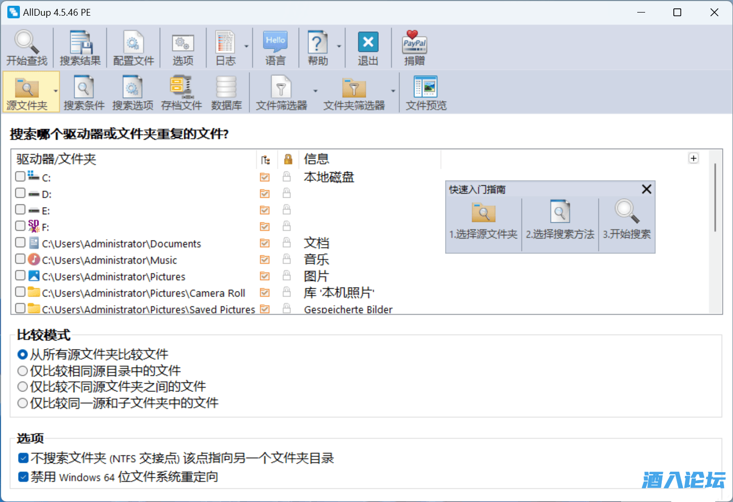The image size is (733, 502).
Task: Open 搜索结果 search results
Action: [x=80, y=48]
